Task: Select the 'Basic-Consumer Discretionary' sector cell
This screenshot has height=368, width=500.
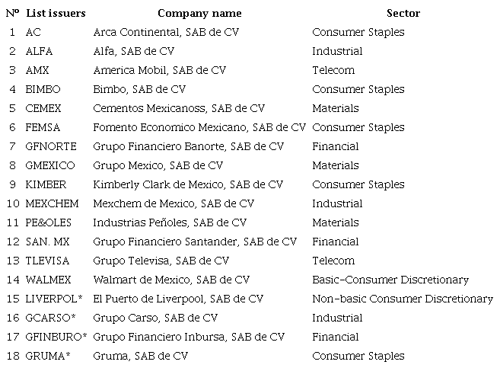Action: (390, 280)
